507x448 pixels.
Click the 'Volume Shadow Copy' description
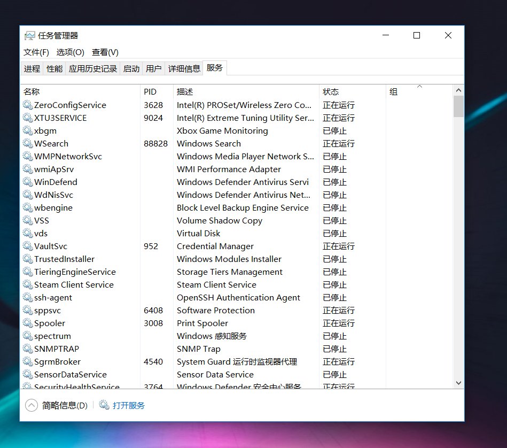220,220
